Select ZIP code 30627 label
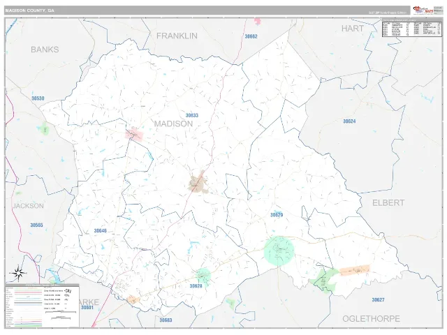This screenshot has height=335, width=447. [x=378, y=300]
